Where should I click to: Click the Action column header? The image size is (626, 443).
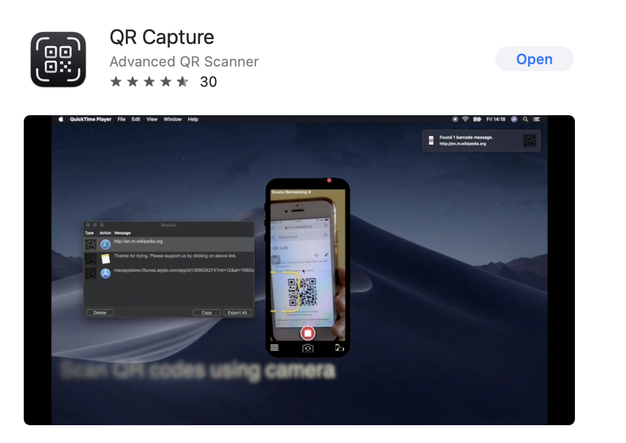105,233
